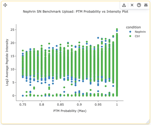Open help via the question mark icon
The width and height of the screenshot is (151, 125).
pos(139,5)
